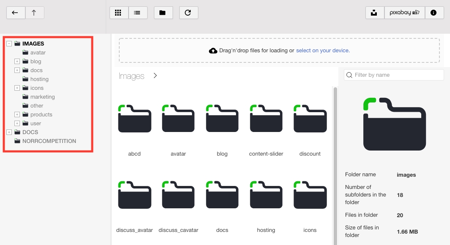
Task: Open the Pixabay image search
Action: [404, 13]
